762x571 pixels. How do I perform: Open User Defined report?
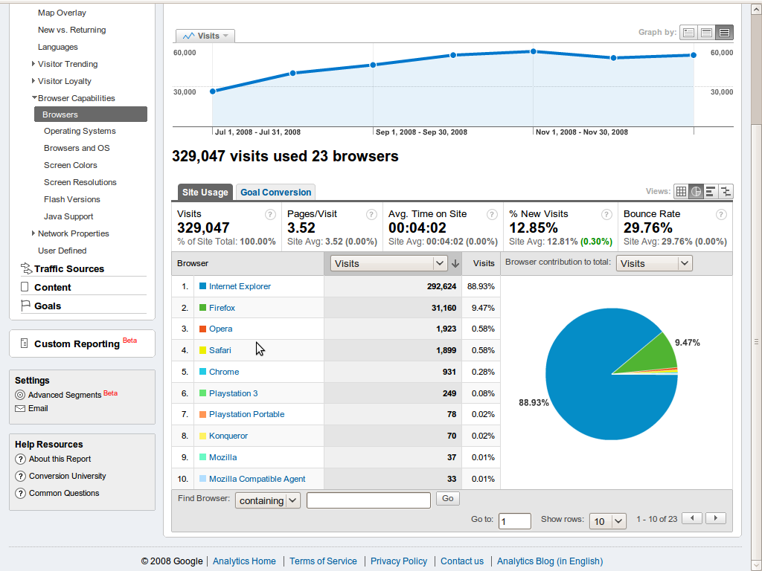[63, 251]
